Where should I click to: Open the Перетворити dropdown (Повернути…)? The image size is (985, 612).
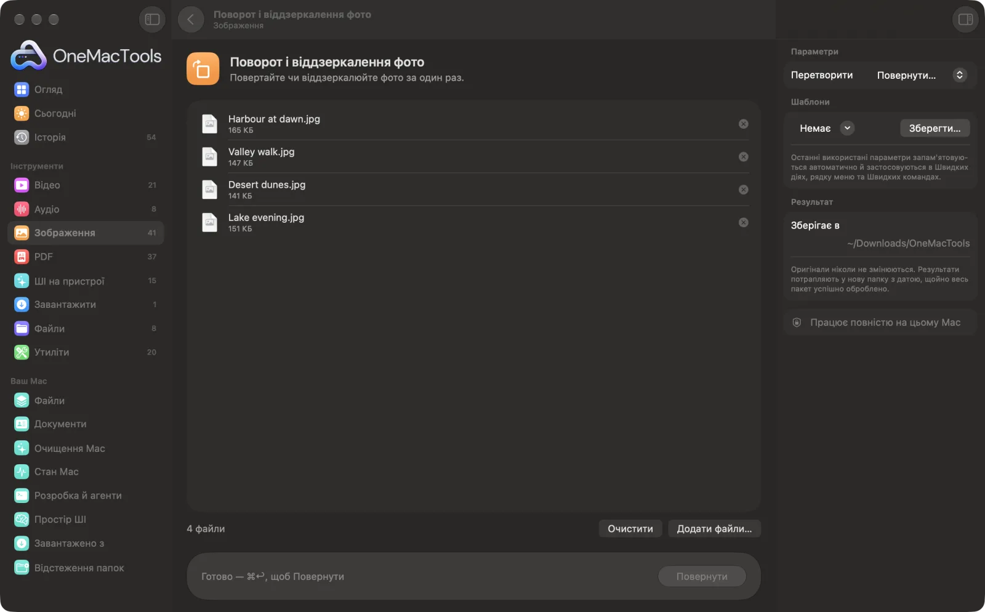point(921,75)
